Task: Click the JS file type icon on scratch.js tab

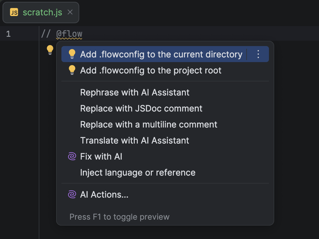Action: (14, 12)
